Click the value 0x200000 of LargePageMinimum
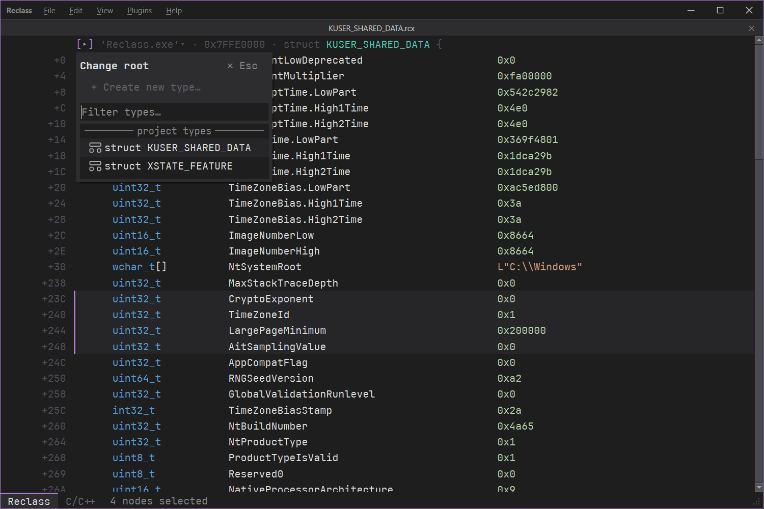 [x=522, y=330]
